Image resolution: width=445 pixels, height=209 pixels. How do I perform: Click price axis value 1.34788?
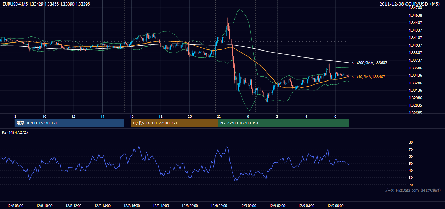416,8
